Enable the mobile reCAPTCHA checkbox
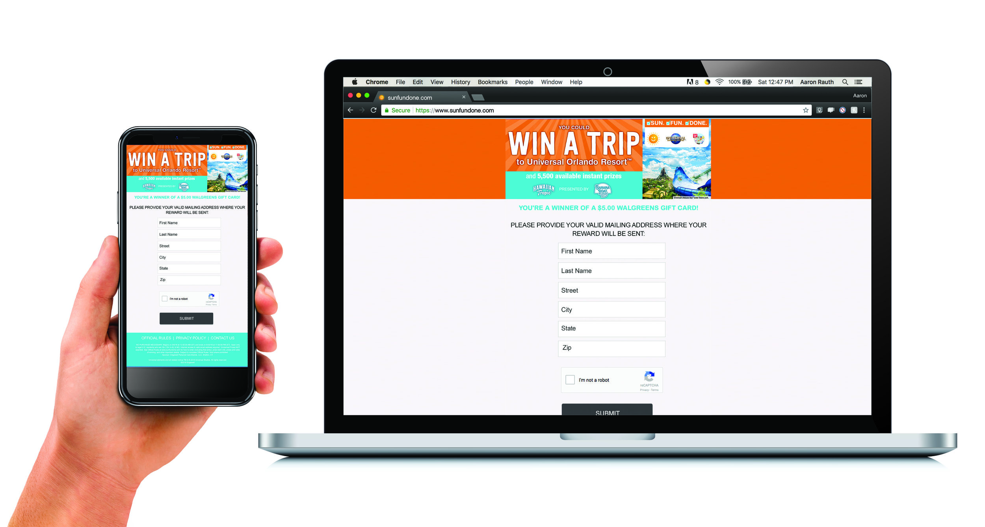This screenshot has height=527, width=985. click(166, 297)
